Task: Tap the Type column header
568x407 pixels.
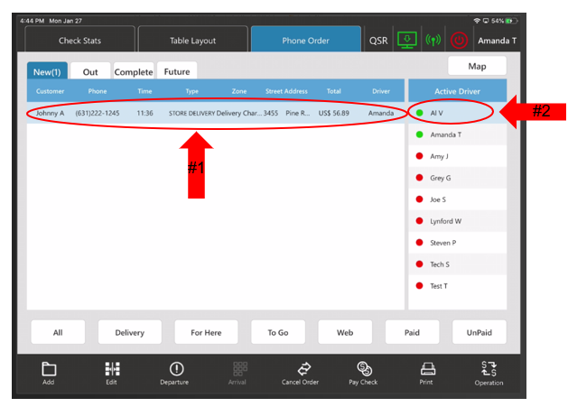Action: tap(192, 91)
